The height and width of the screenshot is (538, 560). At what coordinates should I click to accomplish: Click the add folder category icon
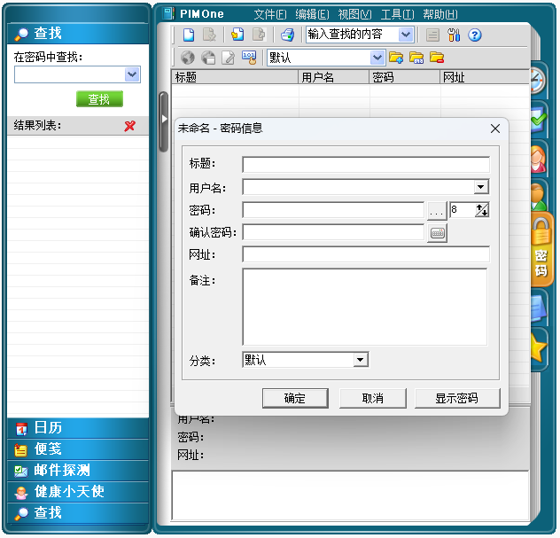(x=396, y=57)
